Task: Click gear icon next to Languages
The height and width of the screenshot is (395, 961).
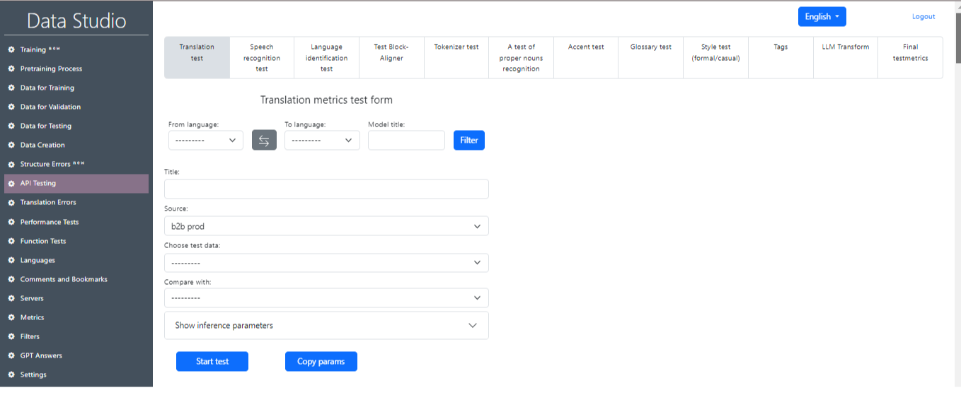Action: [11, 261]
